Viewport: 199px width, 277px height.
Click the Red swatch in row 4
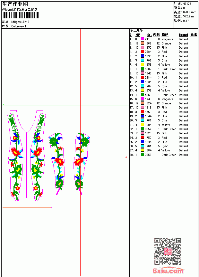(143, 52)
